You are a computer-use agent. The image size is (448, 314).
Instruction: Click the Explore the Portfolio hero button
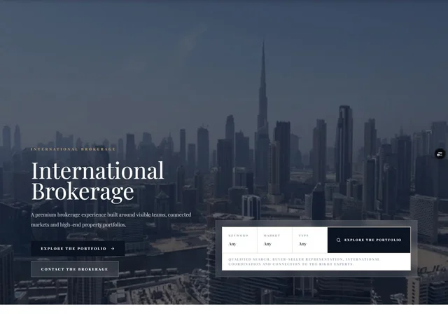(x=78, y=249)
